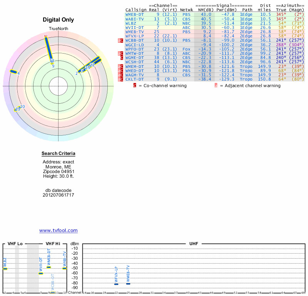This screenshot has height=296, width=308.
Task: Click the WMEB-DT callsign in the table
Action: point(134,14)
